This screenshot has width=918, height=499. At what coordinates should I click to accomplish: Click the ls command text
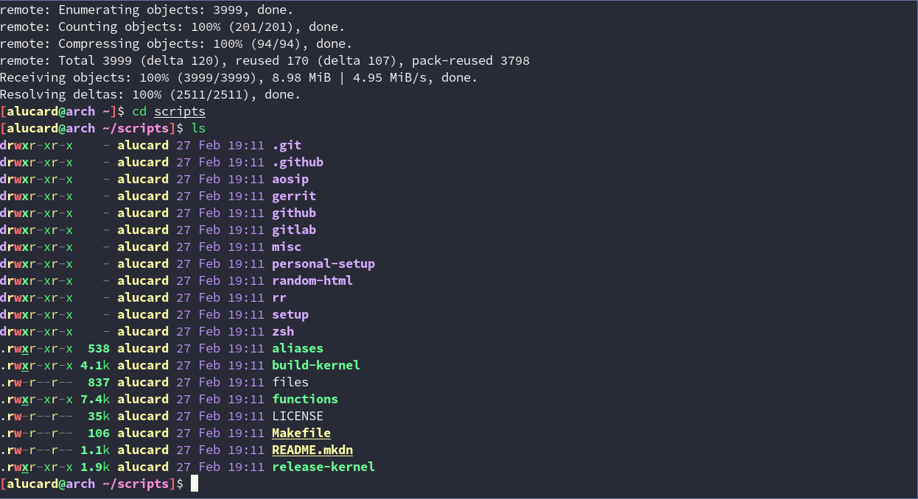click(x=198, y=129)
